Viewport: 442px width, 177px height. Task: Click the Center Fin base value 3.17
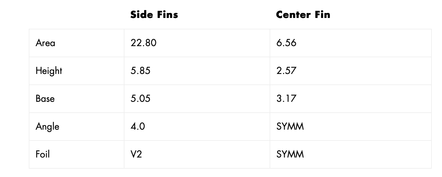pos(286,98)
